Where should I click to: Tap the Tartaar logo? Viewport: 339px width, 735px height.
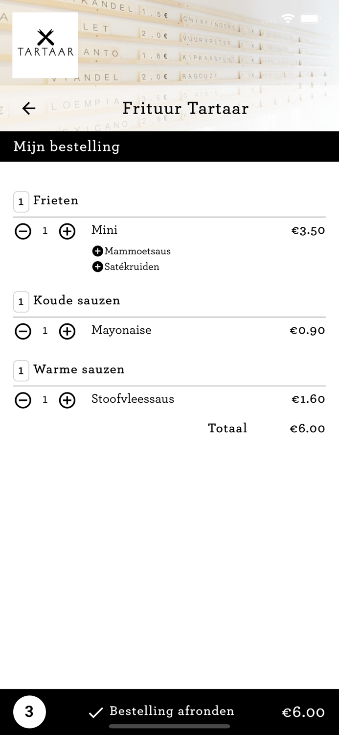point(45,45)
